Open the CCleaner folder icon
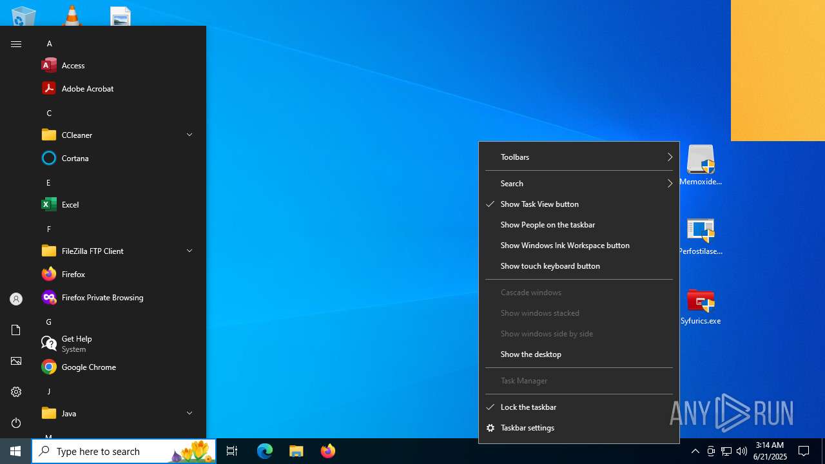The width and height of the screenshot is (825, 464). click(49, 135)
